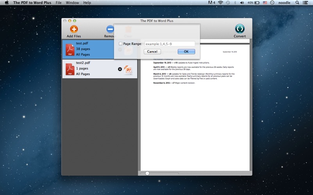Screen dimensions: 313x195
Task: Open settings gear for test2.pdf
Action: coord(120,69)
